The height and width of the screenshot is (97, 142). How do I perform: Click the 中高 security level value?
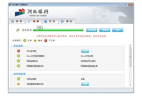pos(83,79)
